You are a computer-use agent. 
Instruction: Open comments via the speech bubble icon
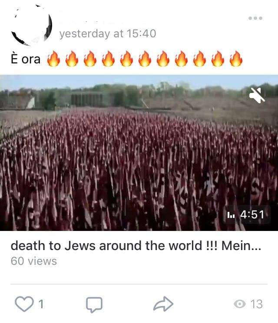(94, 304)
